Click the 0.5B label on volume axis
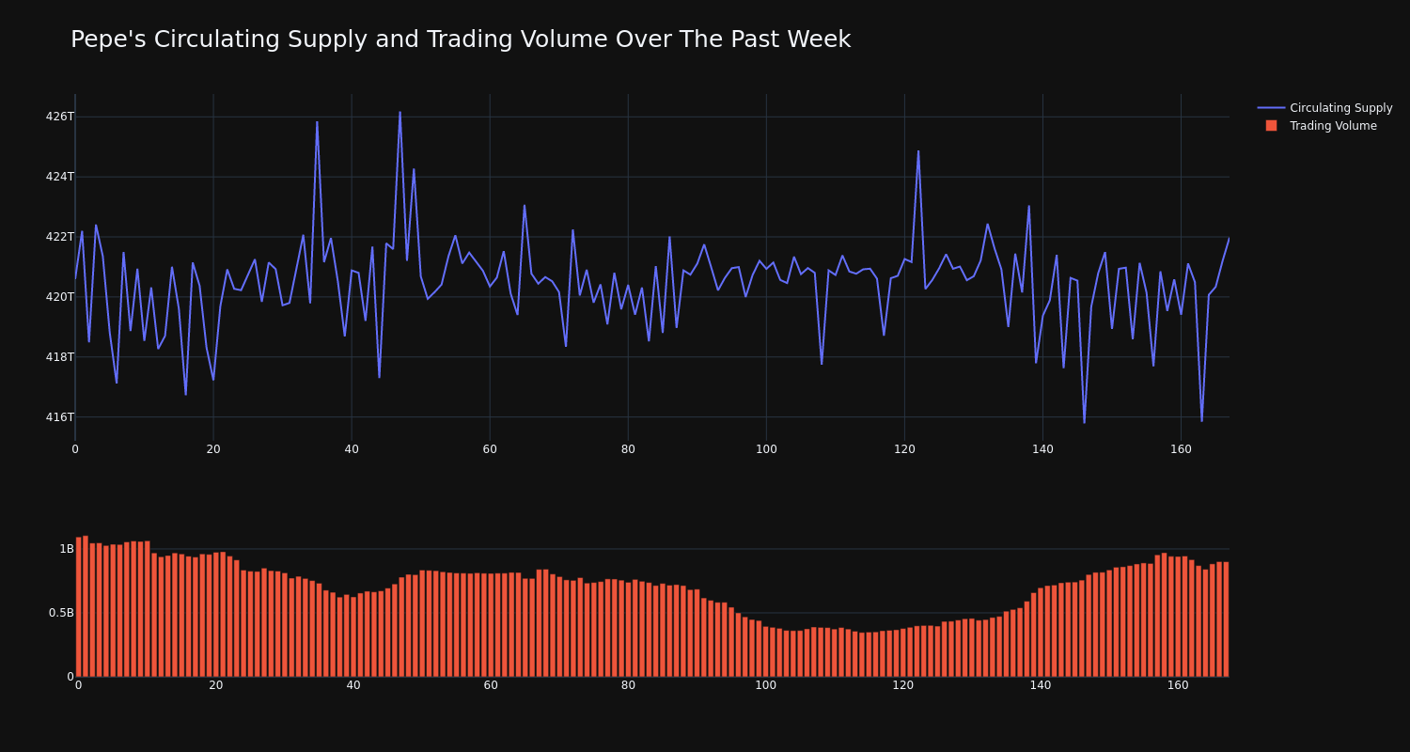Viewport: 1410px width, 752px height. click(61, 613)
